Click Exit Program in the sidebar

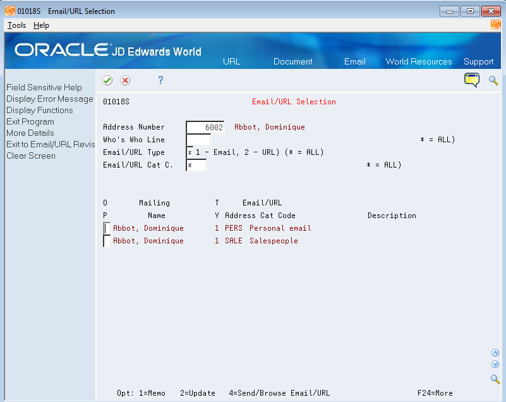[x=30, y=122]
